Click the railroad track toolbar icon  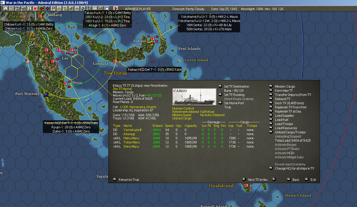point(101,9)
